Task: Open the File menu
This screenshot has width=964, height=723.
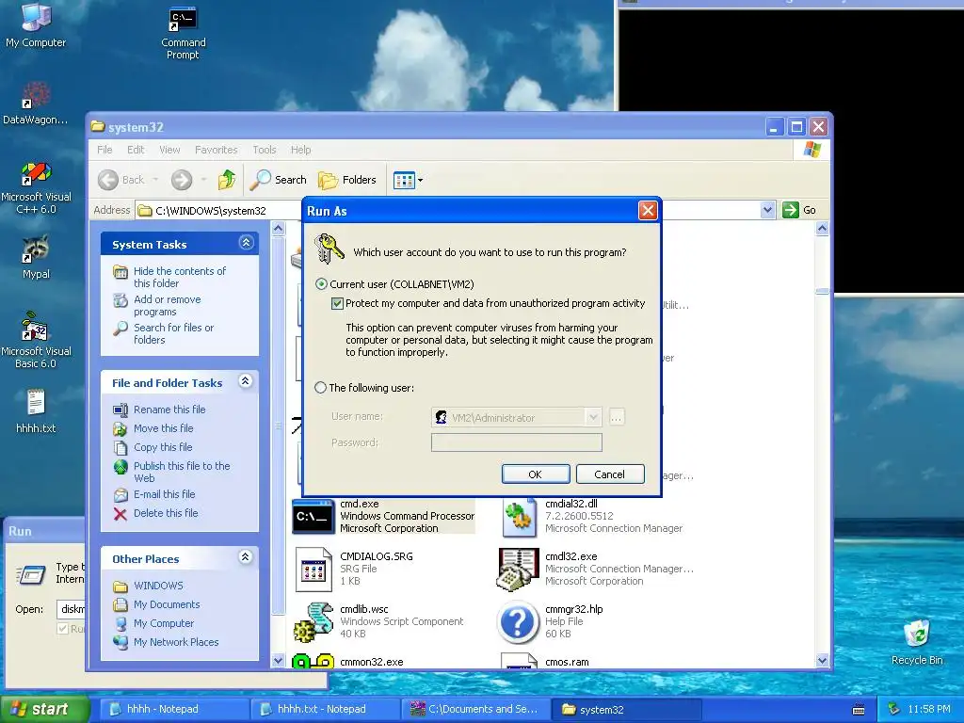Action: click(x=104, y=150)
